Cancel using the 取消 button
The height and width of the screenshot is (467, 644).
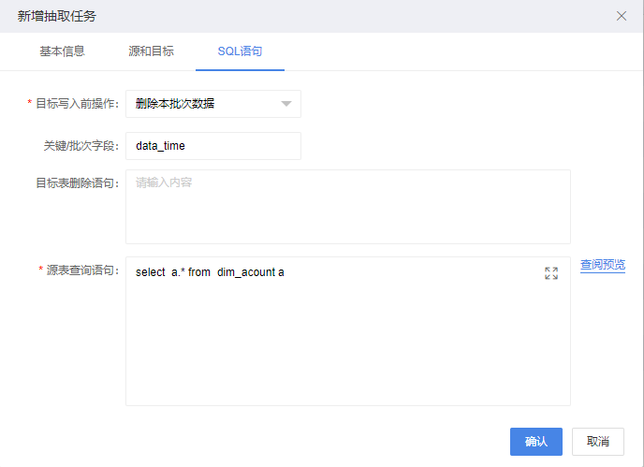[598, 442]
